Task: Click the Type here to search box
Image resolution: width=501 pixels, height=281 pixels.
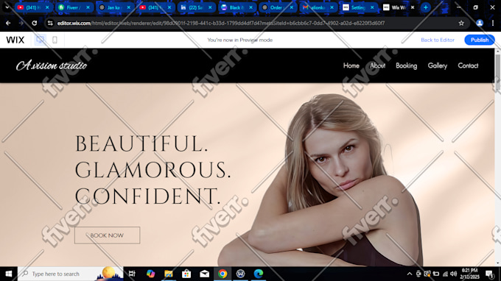Action: (70, 274)
